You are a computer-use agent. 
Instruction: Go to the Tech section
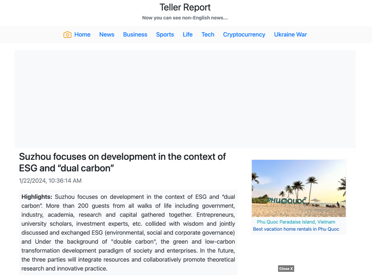208,34
